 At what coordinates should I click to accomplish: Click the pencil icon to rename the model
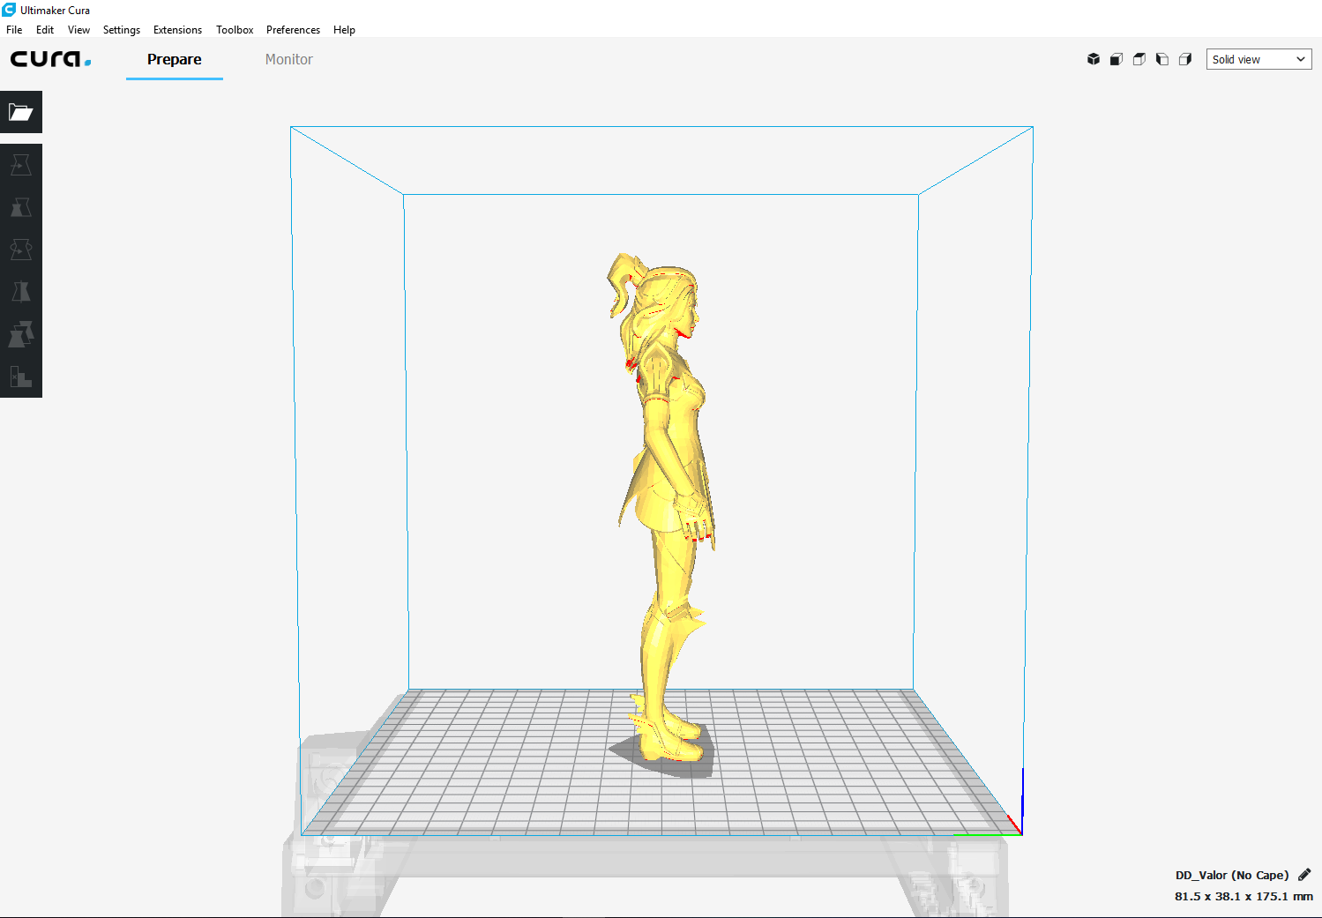point(1304,875)
